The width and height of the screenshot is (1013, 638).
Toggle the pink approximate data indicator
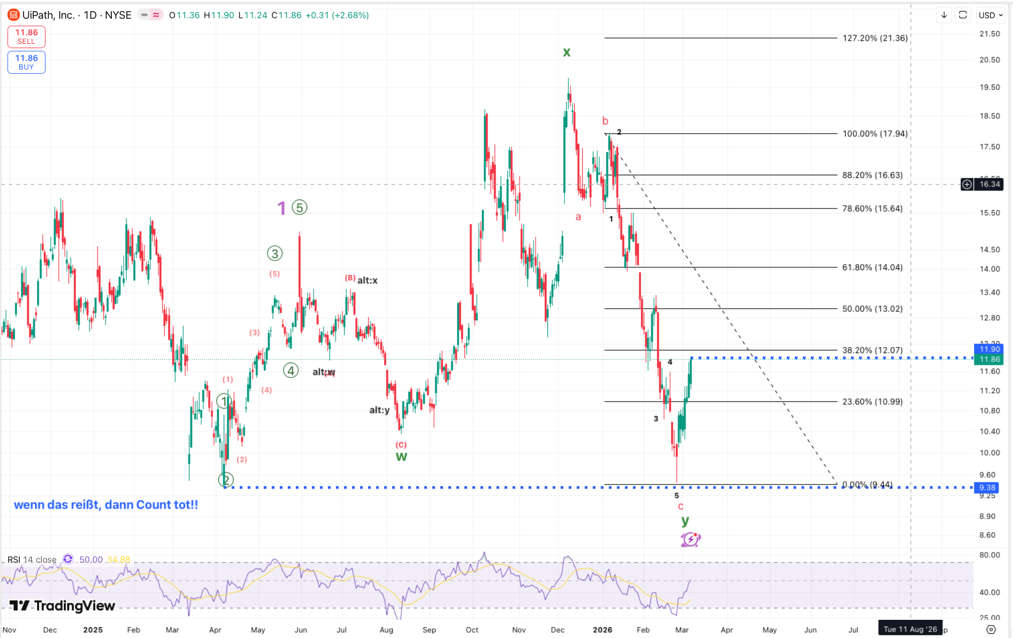coord(156,15)
